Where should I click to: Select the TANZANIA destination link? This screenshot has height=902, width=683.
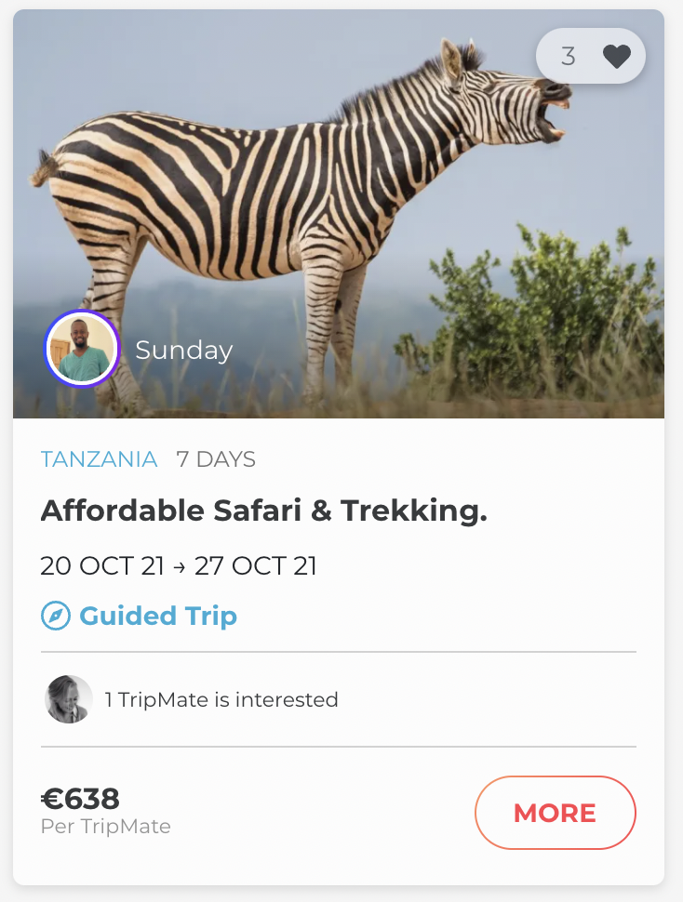(100, 459)
